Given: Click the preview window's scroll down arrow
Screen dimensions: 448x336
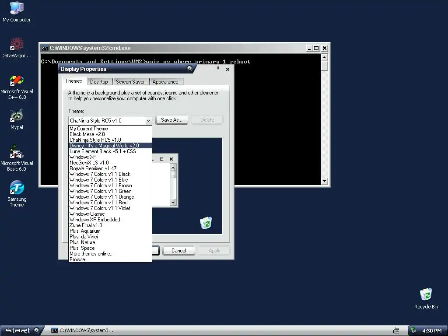Looking at the screenshot, I should coord(173,202).
